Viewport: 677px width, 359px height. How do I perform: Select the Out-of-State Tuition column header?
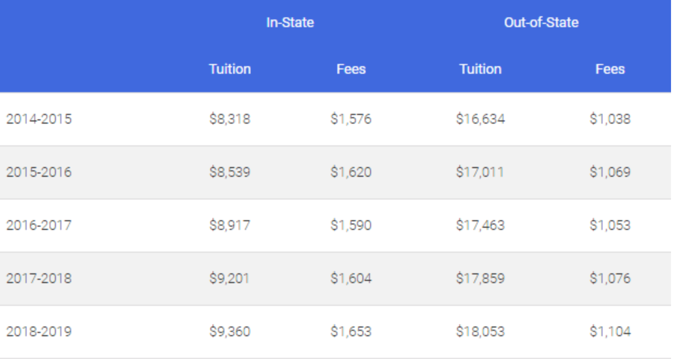click(480, 69)
